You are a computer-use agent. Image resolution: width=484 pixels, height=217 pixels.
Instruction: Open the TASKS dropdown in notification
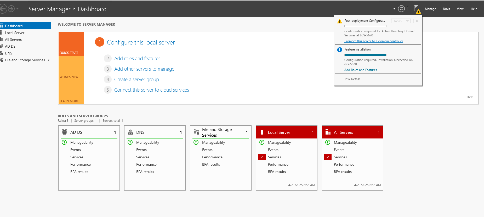[x=401, y=21]
